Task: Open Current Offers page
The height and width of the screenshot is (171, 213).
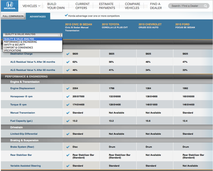Action: 83,6
